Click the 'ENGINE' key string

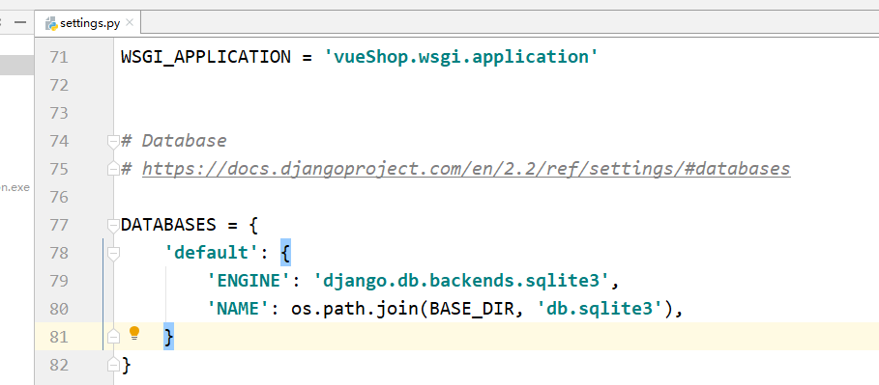coord(249,281)
